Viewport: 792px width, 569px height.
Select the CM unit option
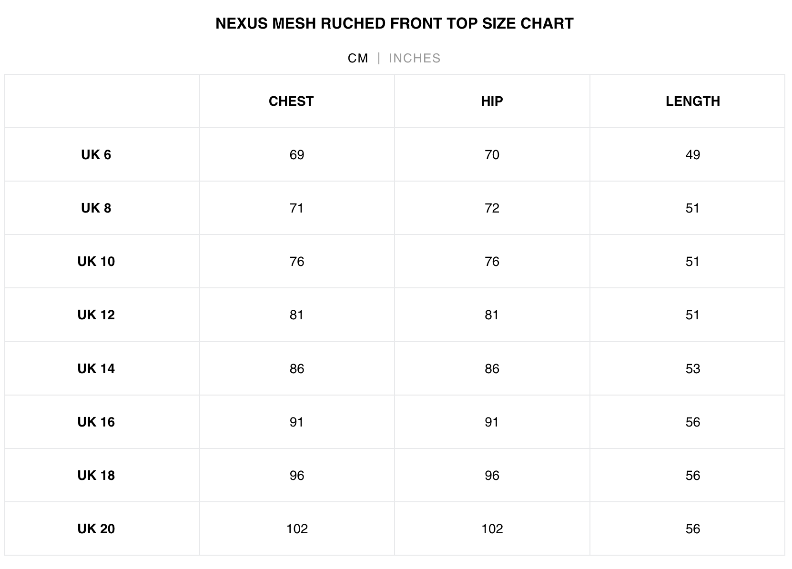[x=358, y=58]
